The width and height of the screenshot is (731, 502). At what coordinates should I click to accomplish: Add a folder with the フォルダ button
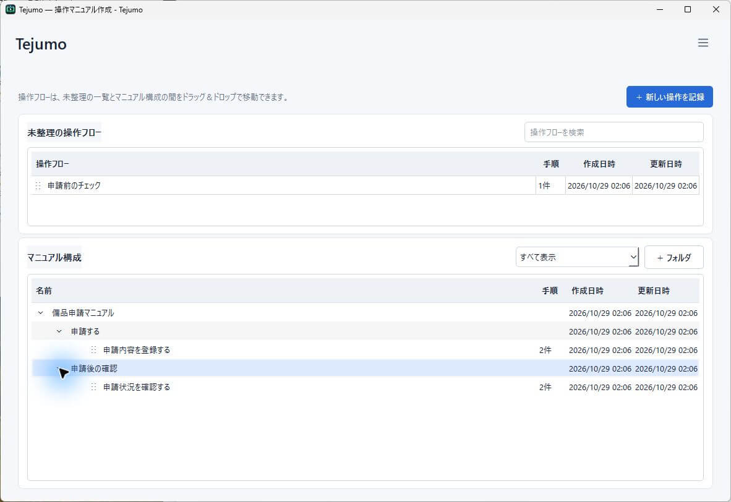point(673,257)
